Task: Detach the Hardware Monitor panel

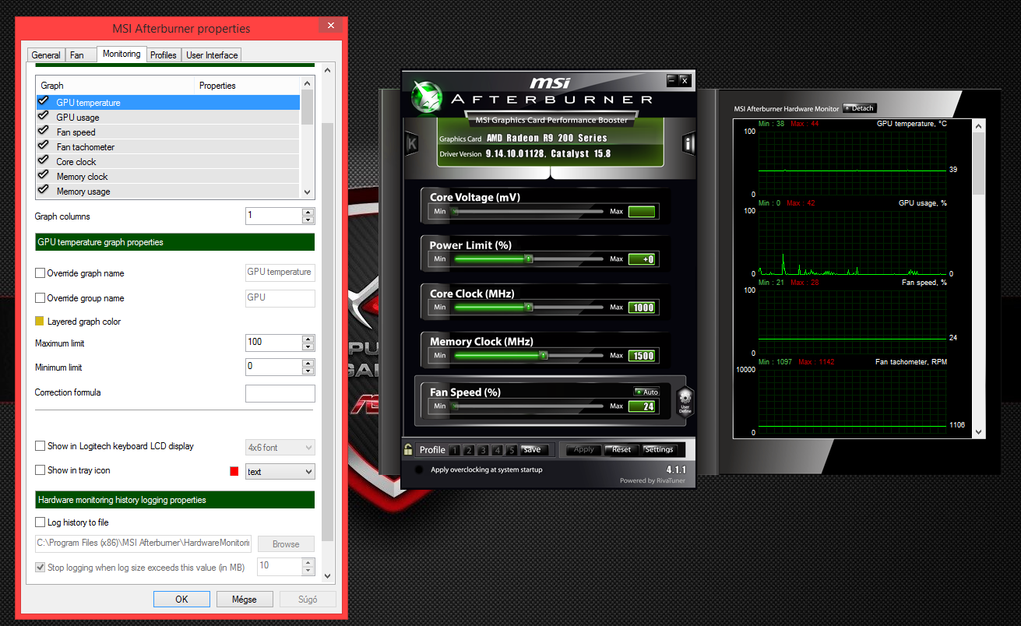Action: pos(859,108)
